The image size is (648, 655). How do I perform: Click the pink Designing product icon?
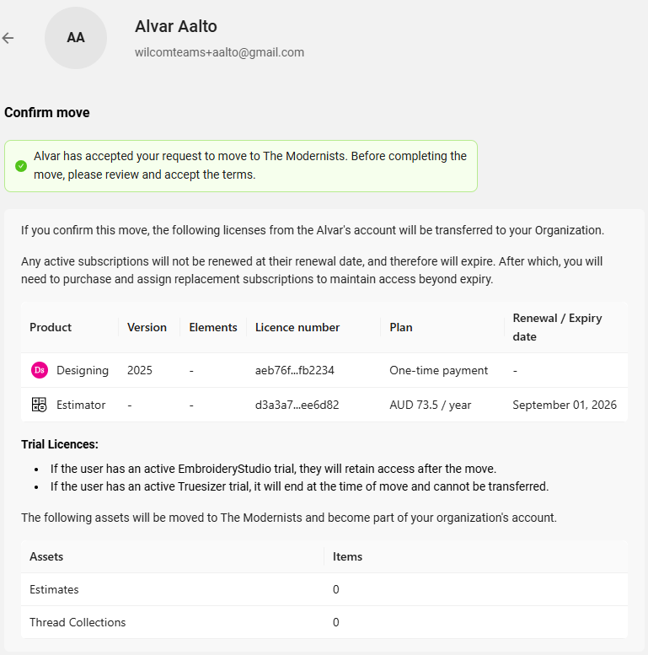coord(40,370)
